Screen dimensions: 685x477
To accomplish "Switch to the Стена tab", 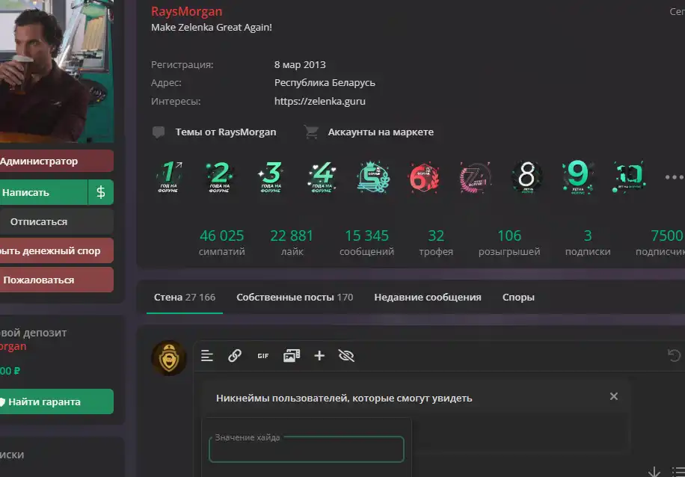I will [x=185, y=297].
